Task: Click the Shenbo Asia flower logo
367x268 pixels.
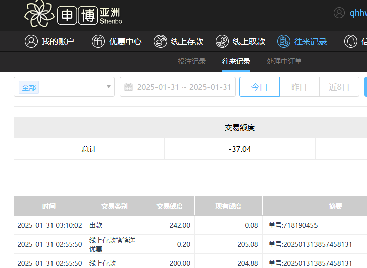Action: pos(39,14)
